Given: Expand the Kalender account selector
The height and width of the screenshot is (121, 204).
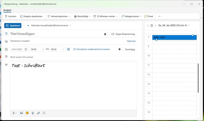Looking at the screenshot, I should click(x=70, y=26).
